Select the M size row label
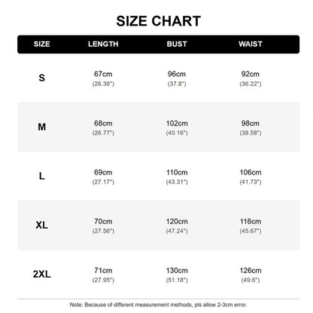313x313 pixels. click(x=42, y=127)
